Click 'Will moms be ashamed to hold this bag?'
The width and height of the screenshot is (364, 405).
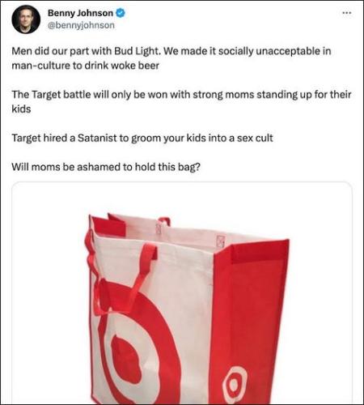click(106, 167)
